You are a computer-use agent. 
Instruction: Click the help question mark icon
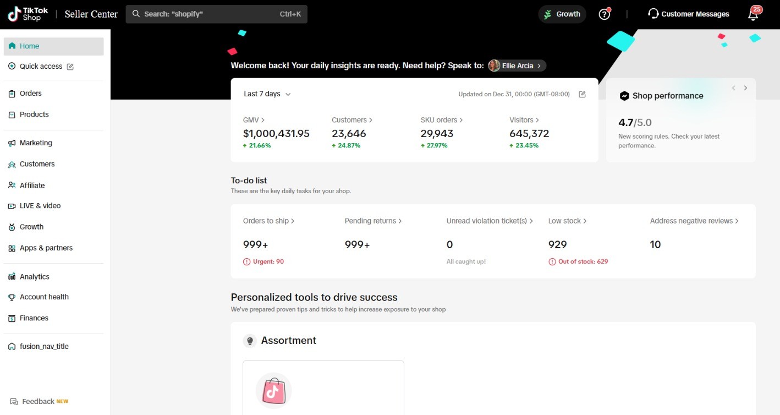click(x=604, y=14)
